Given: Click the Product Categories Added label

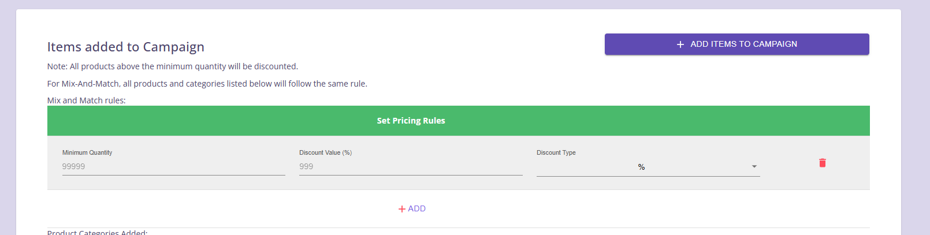Looking at the screenshot, I should (x=98, y=232).
